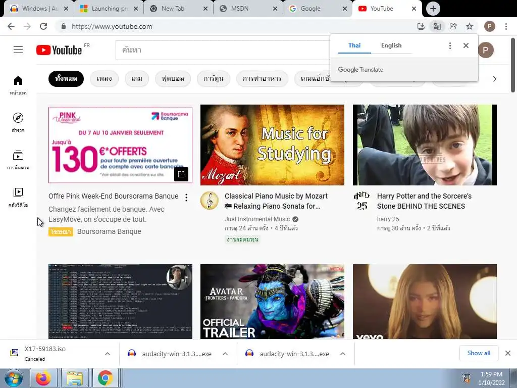This screenshot has width=517, height=388.
Task: Close the downloads bar
Action: click(x=508, y=353)
